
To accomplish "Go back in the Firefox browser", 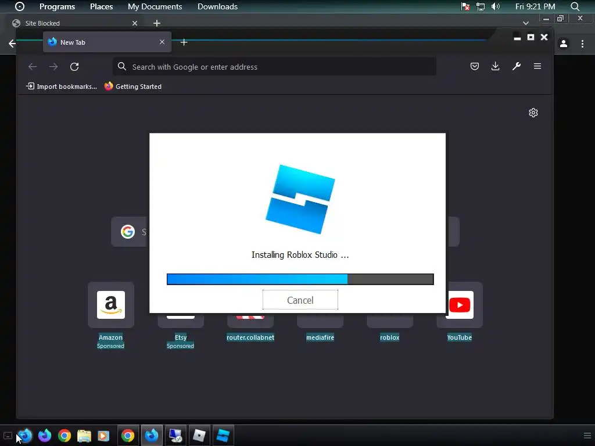I will pyautogui.click(x=33, y=67).
